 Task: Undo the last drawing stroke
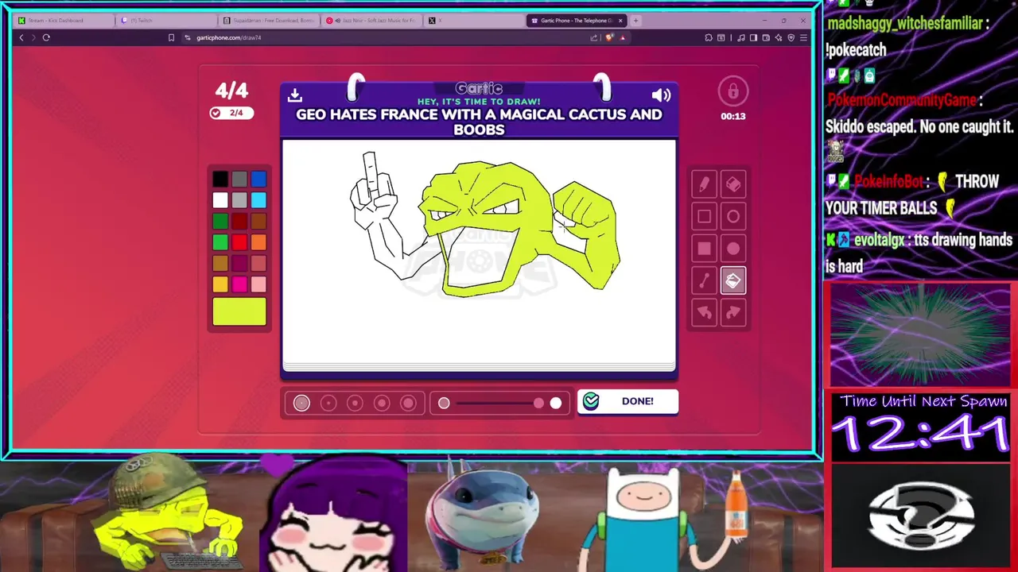704,312
